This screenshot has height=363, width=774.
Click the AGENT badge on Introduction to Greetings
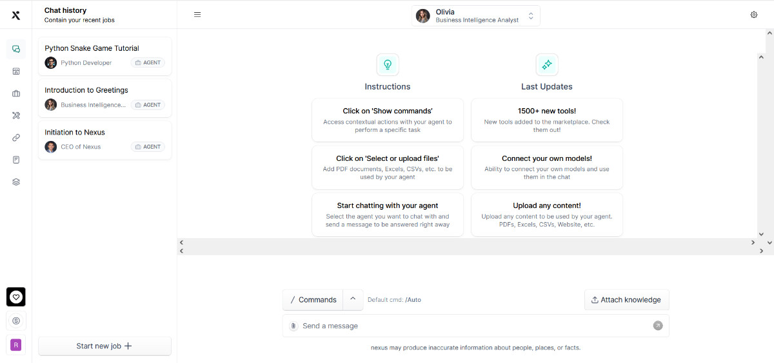point(148,105)
